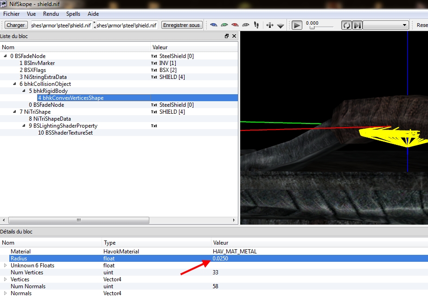Toggle the gray eye view icon
The image size is (428, 298).
click(x=246, y=25)
